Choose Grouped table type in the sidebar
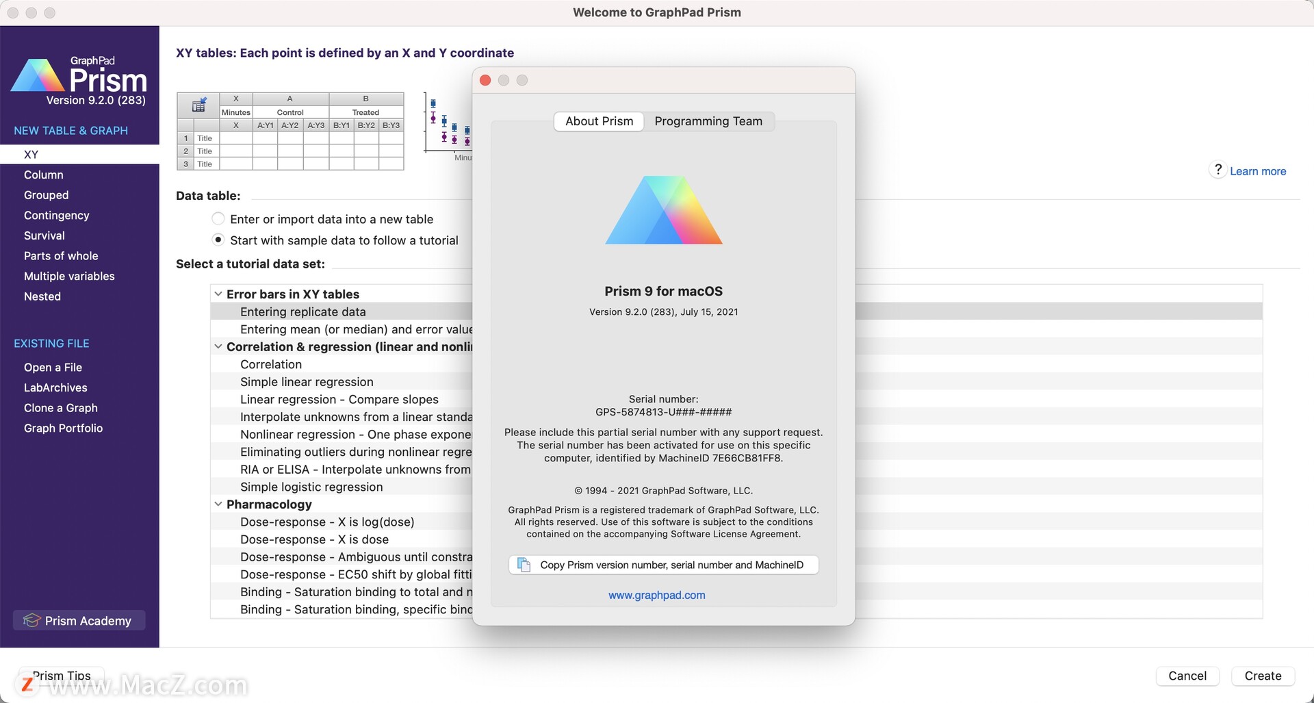Screen dimensions: 1314x703 (x=46, y=195)
